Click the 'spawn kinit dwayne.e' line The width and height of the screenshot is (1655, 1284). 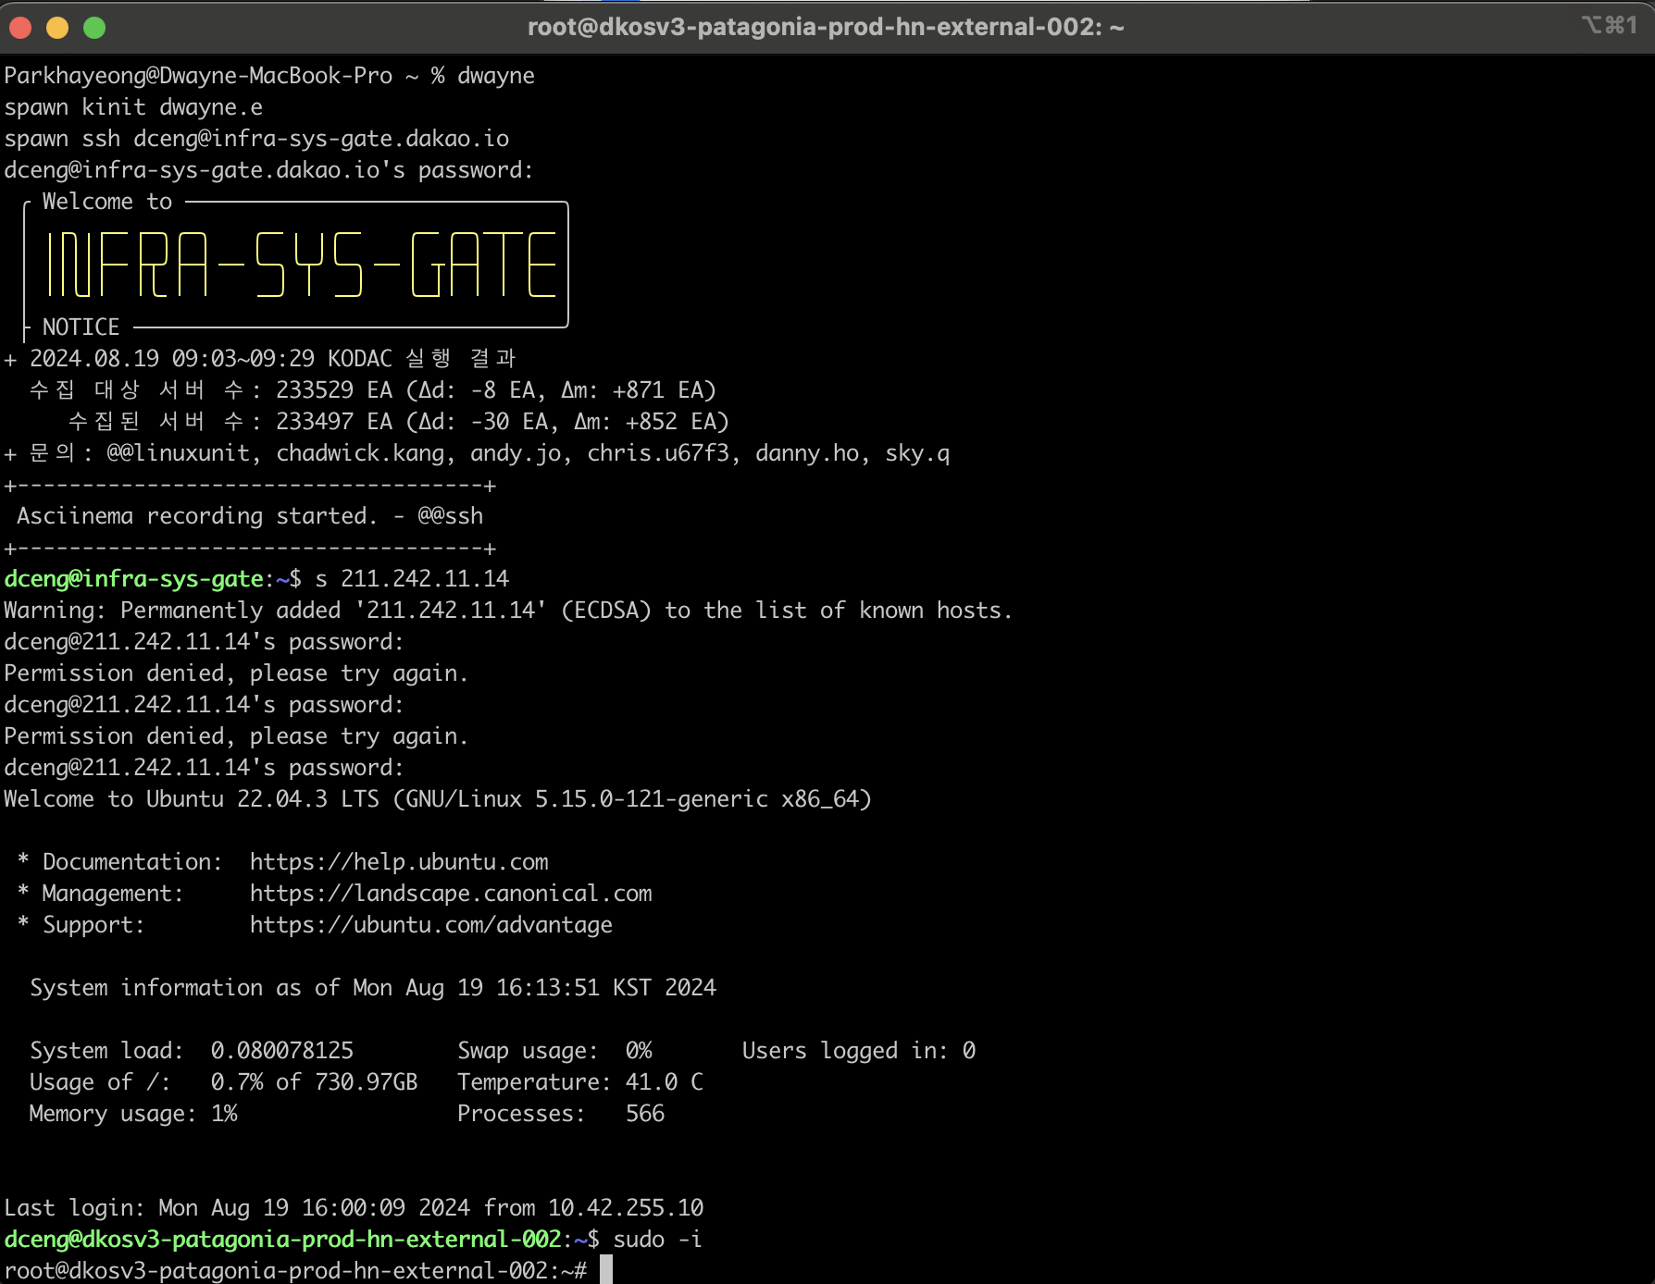coord(133,107)
